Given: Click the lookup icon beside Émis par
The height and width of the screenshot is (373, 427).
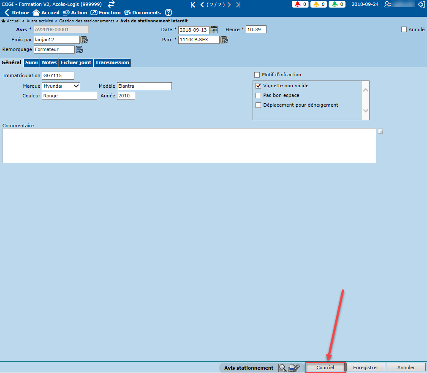Looking at the screenshot, I should (84, 40).
